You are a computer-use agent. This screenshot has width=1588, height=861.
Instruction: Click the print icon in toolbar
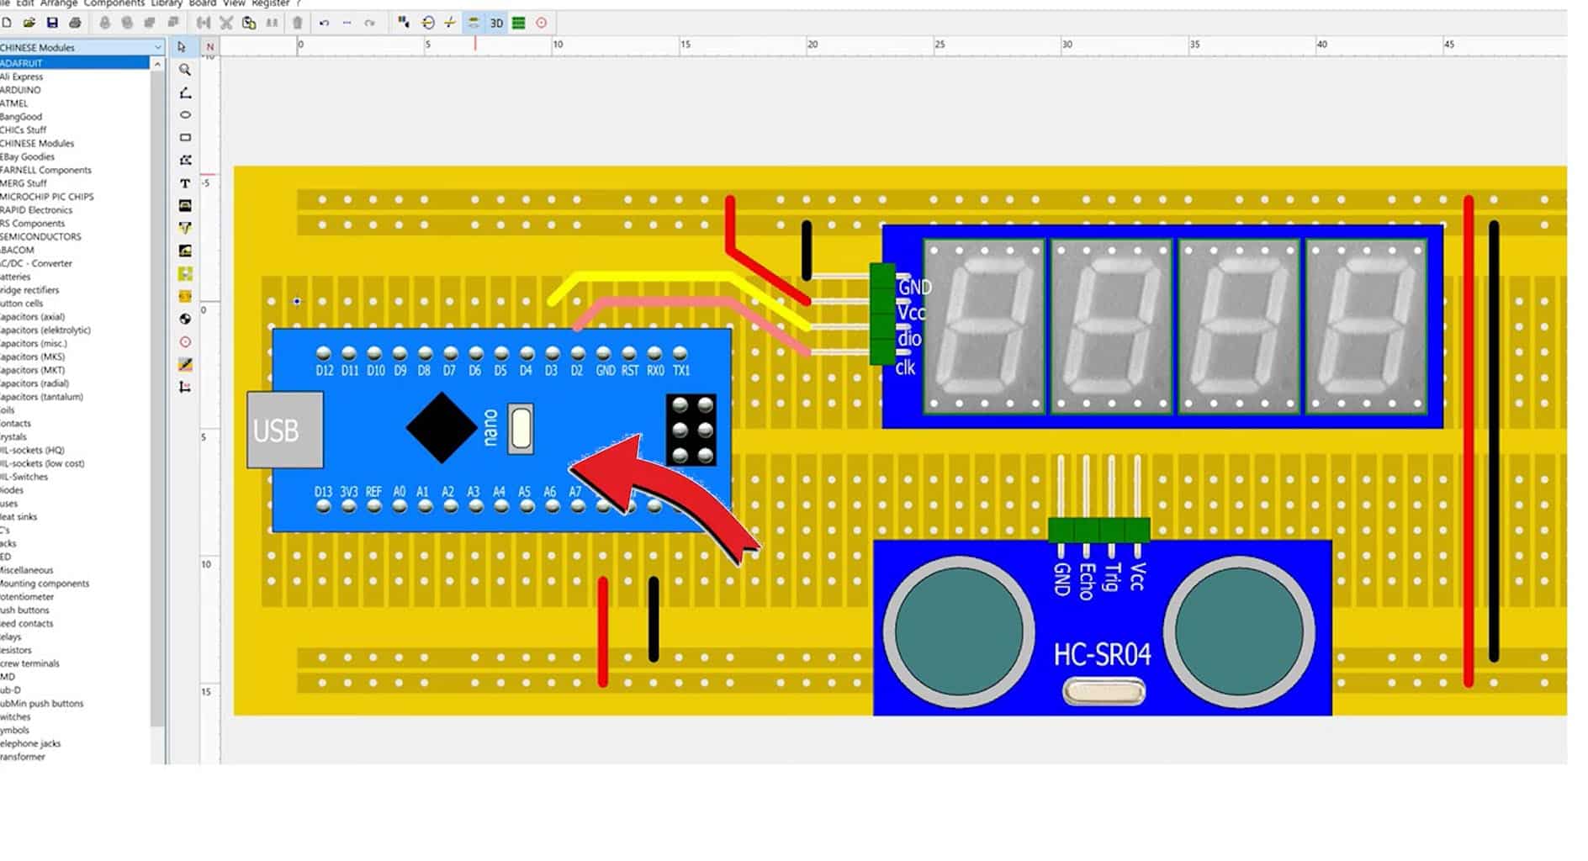click(75, 23)
